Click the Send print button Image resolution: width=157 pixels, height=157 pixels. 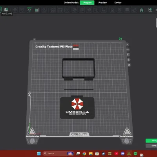[x=152, y=146]
